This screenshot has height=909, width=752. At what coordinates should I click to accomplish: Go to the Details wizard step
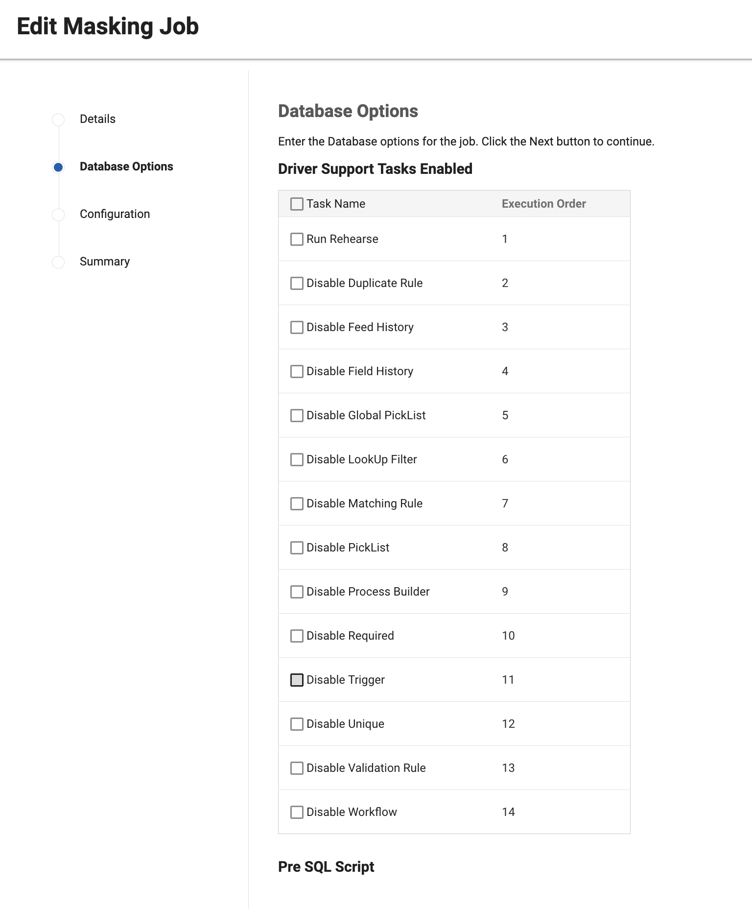point(97,119)
